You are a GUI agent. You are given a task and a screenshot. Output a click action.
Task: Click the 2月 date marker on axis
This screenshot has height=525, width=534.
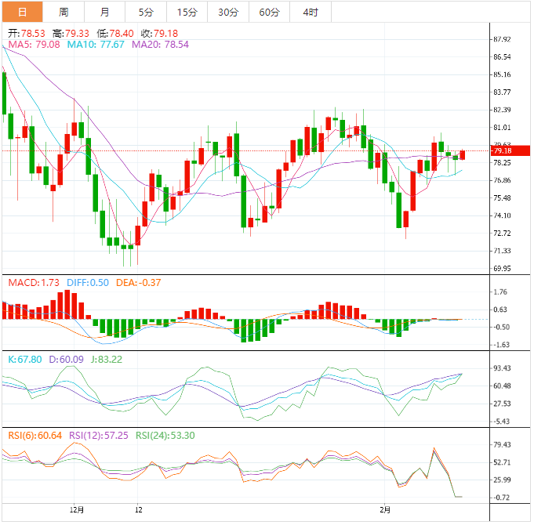click(384, 509)
